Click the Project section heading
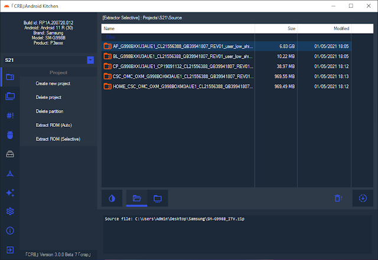This screenshot has width=378, height=260. [58, 73]
